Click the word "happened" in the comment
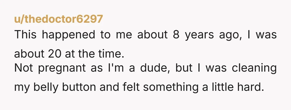 pyautogui.click(x=68, y=35)
